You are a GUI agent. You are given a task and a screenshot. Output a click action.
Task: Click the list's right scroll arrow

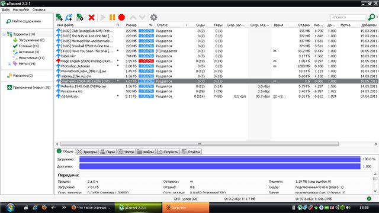click(376, 144)
